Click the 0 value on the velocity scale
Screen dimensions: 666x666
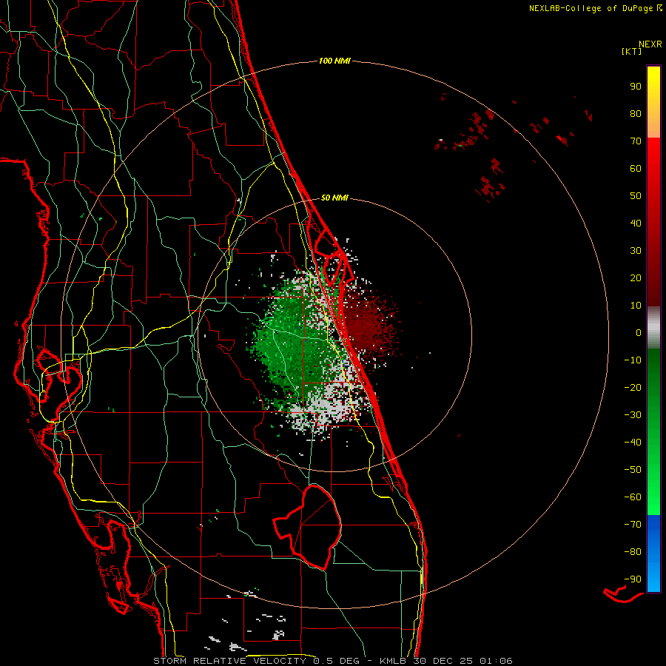[639, 333]
